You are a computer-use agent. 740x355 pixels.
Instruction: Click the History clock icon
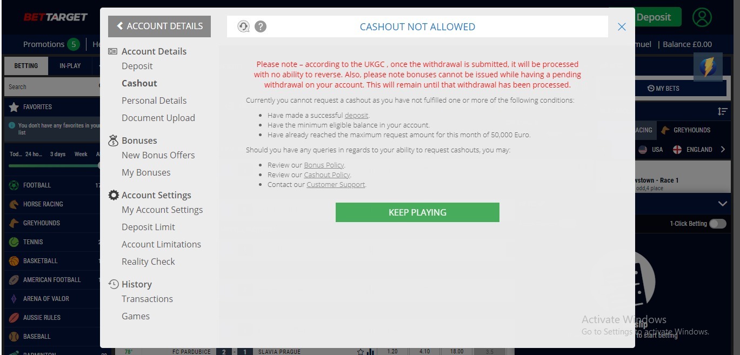[x=113, y=284]
